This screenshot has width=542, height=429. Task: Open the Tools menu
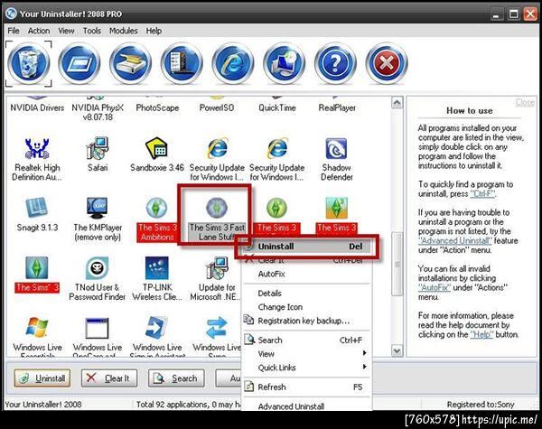[92, 31]
